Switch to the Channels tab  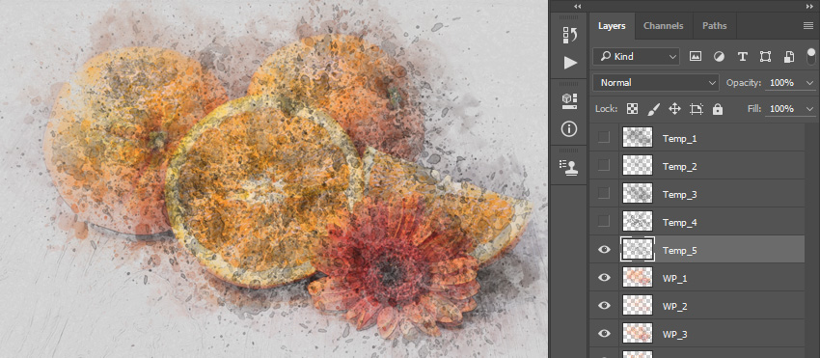(663, 26)
